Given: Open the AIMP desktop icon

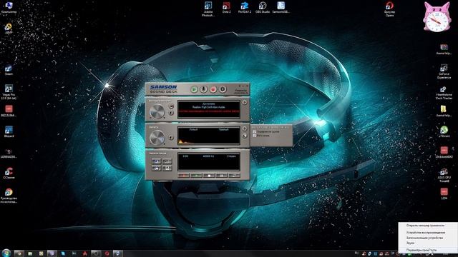Looking at the screenshot, I should pyautogui.click(x=8, y=29).
